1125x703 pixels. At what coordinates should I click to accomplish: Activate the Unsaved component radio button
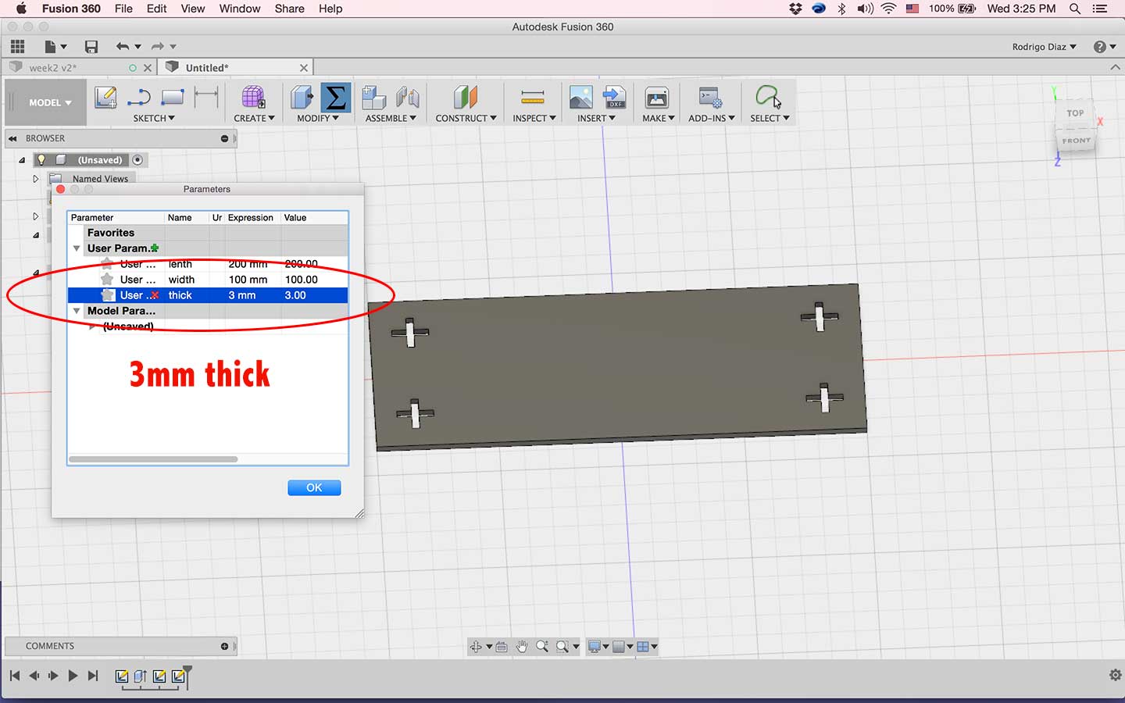(137, 159)
